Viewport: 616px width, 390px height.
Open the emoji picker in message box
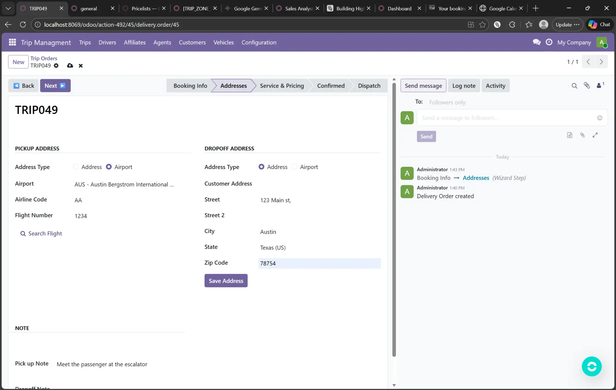(599, 118)
